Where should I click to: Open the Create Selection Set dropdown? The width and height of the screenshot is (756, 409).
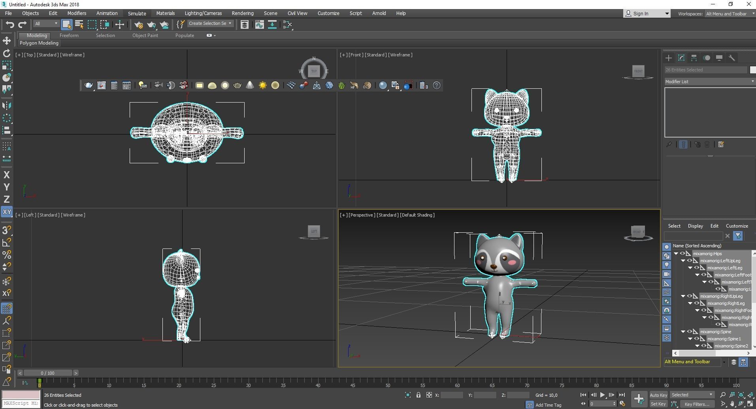click(210, 24)
